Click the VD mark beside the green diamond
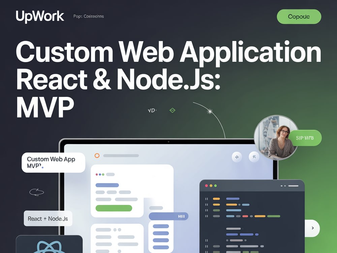 (x=152, y=110)
